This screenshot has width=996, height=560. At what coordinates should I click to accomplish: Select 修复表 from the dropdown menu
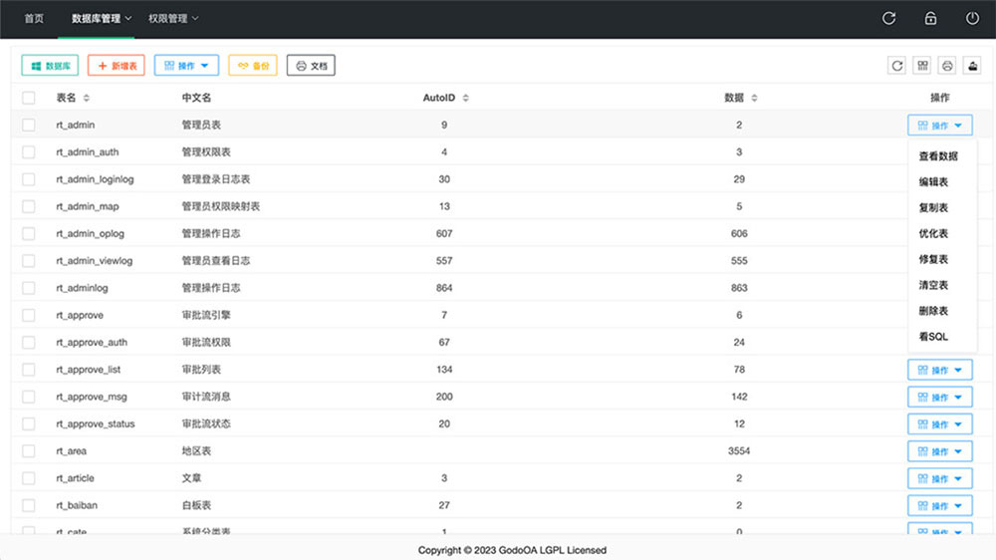coord(933,259)
